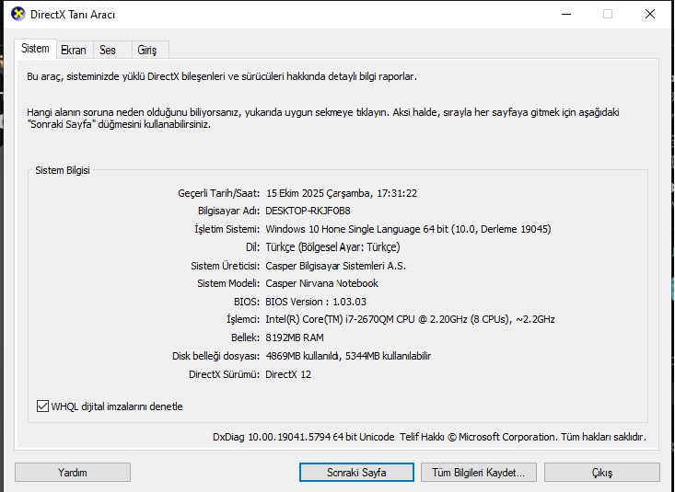Image resolution: width=675 pixels, height=492 pixels.
Task: Click the DirectX Tanı Aracı title icon
Action: pos(18,14)
